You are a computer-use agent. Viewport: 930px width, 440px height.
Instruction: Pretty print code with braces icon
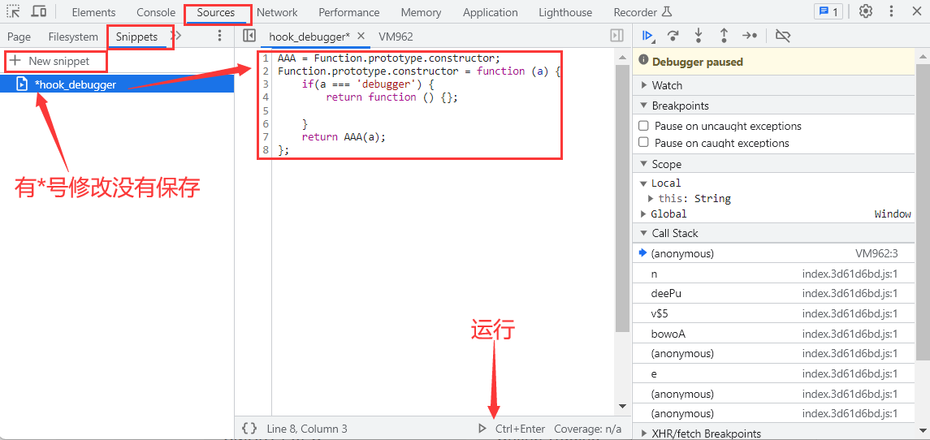(249, 429)
